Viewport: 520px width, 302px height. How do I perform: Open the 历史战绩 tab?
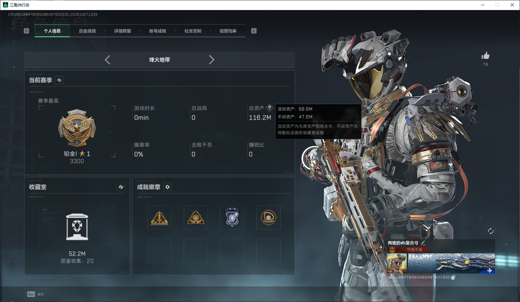coord(87,31)
